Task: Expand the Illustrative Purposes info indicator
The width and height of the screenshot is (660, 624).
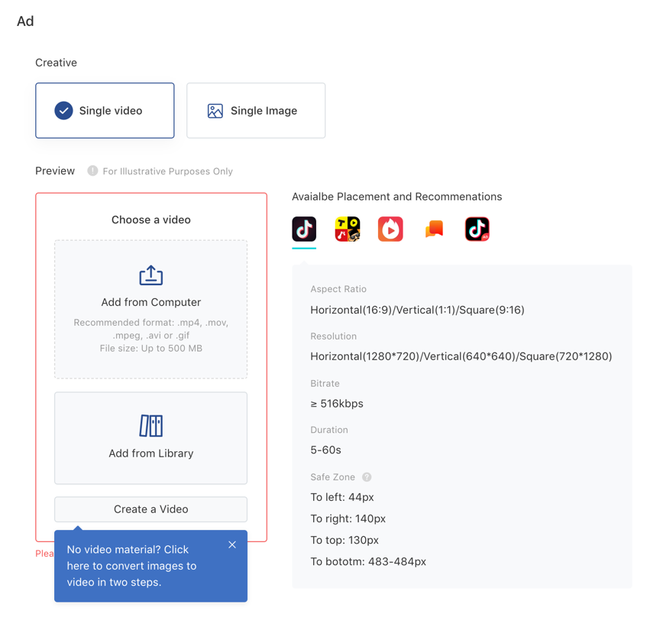Action: pyautogui.click(x=92, y=171)
